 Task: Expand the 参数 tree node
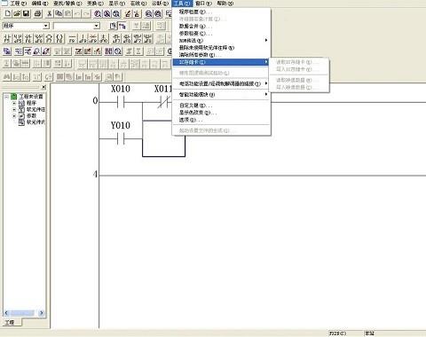click(x=14, y=116)
